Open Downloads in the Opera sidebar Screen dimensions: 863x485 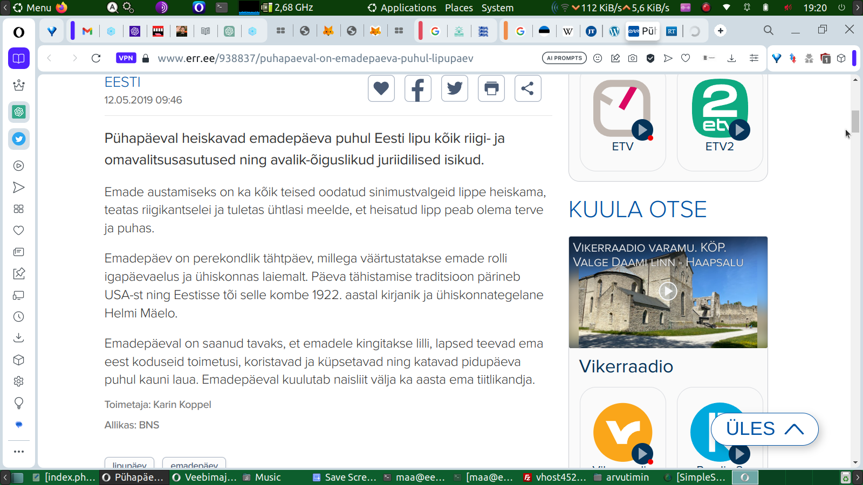[x=19, y=338]
